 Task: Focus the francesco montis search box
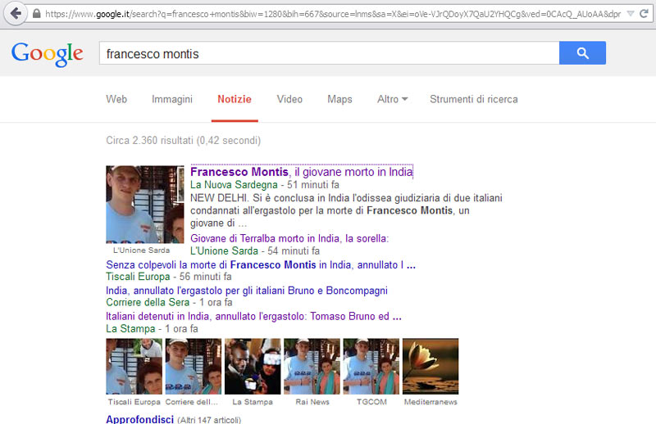(330, 53)
